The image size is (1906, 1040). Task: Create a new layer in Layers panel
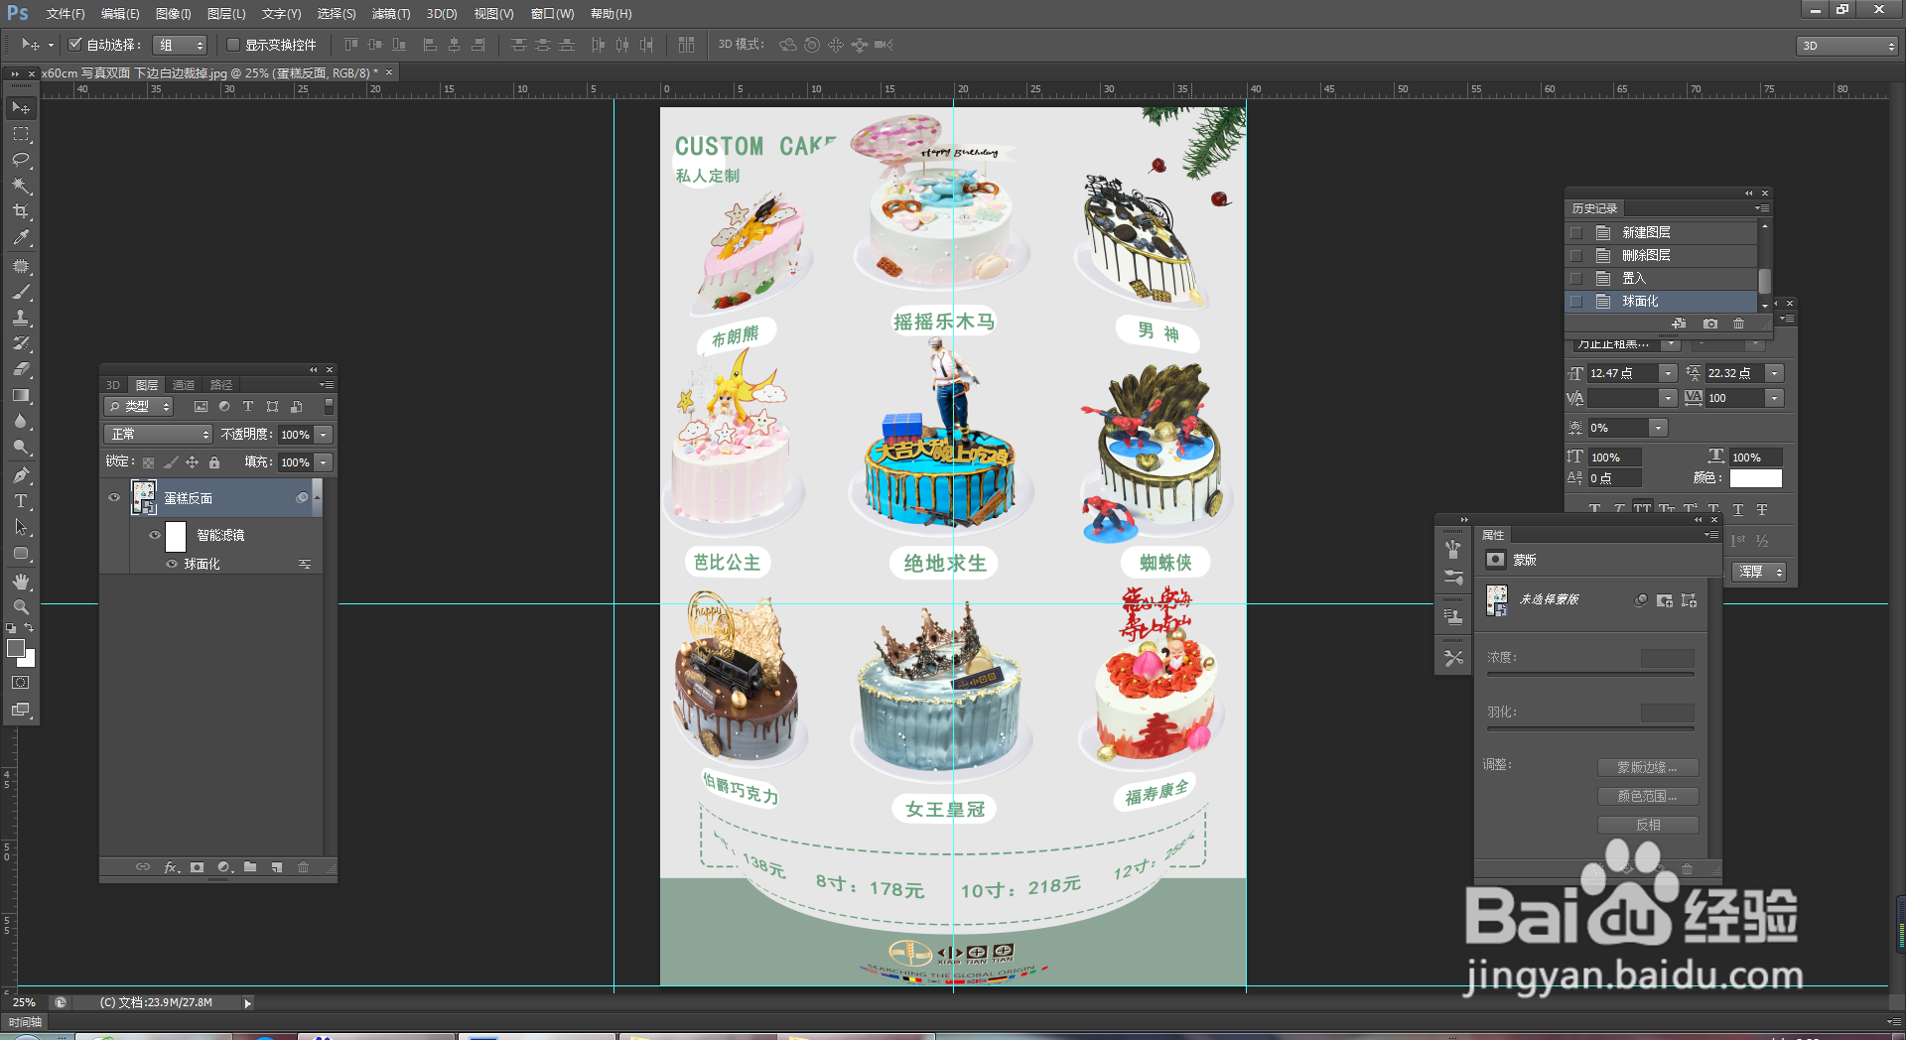pos(277,867)
